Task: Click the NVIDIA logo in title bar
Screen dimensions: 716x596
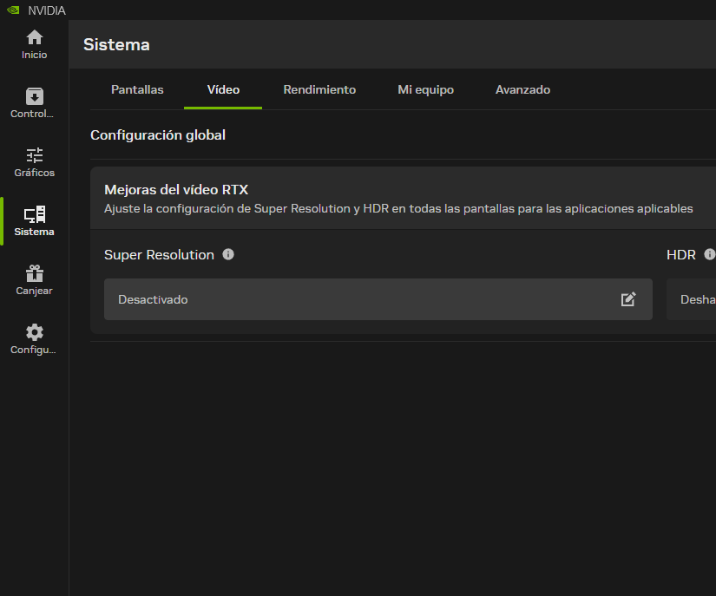Action: pyautogui.click(x=13, y=10)
